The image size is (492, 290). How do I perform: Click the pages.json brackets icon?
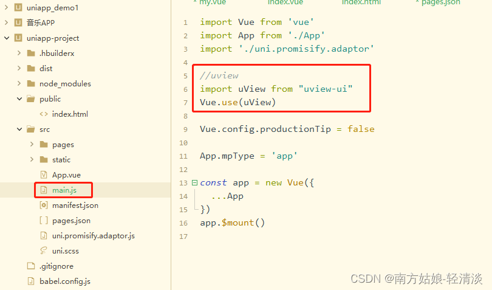pyautogui.click(x=44, y=221)
